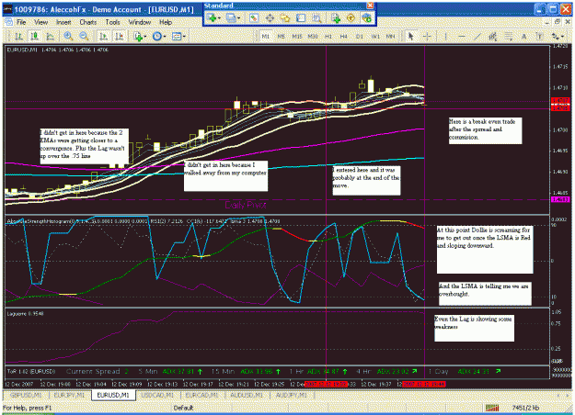575x415 pixels.
Task: Click the Default profile in status bar
Action: click(183, 408)
